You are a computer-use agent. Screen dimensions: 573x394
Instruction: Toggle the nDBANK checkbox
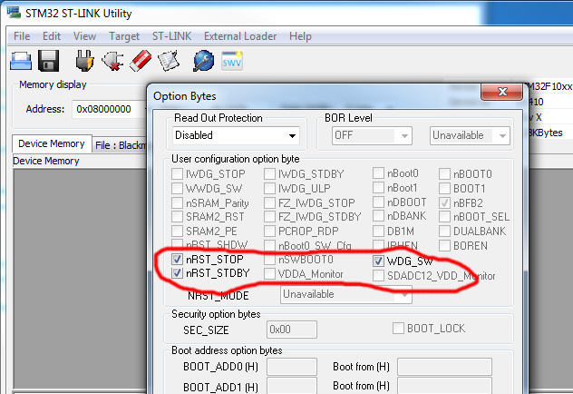(x=378, y=216)
